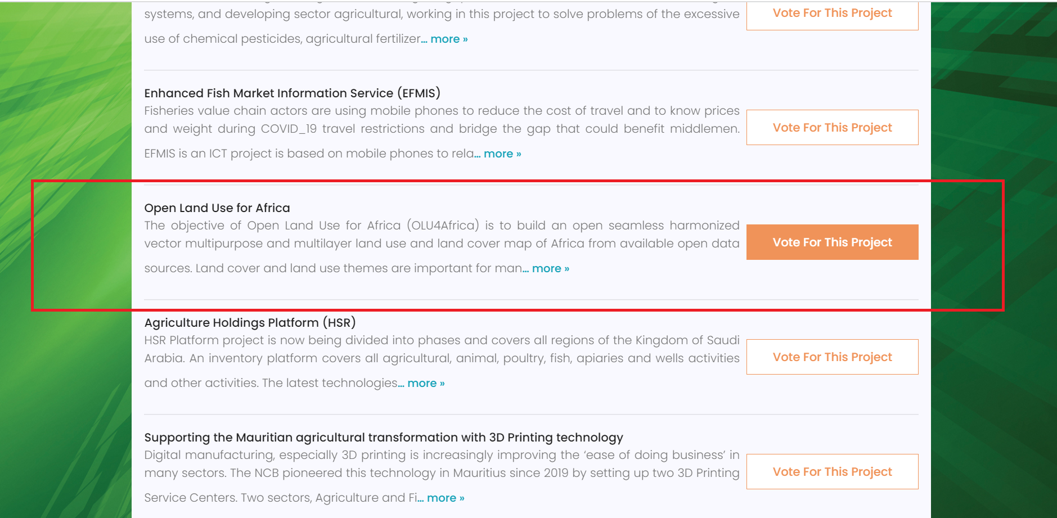This screenshot has width=1057, height=518.
Task: Follow 'more' link after 'latest technologies'
Action: [426, 383]
